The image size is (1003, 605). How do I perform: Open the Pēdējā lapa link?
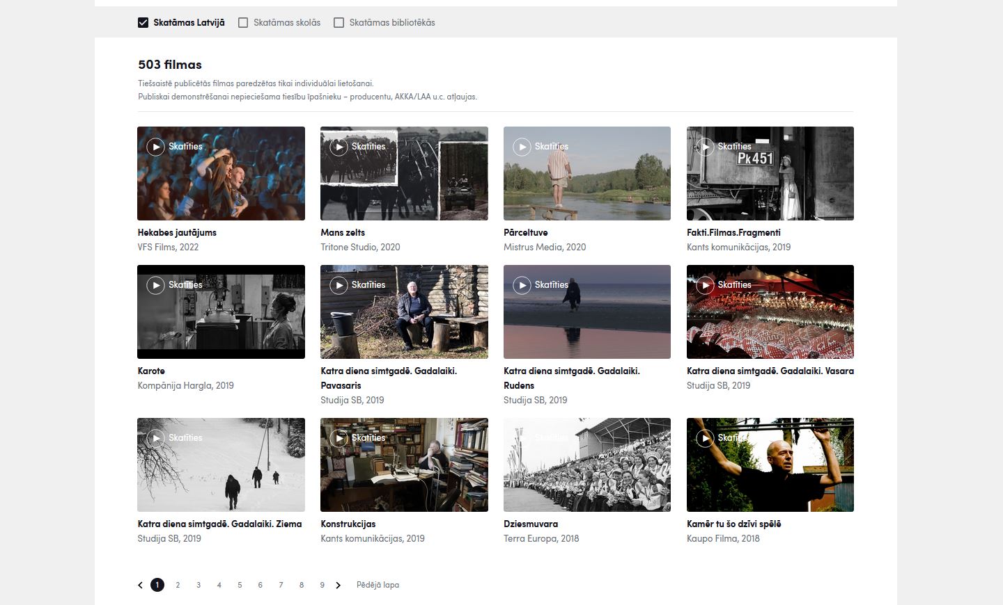[378, 586]
